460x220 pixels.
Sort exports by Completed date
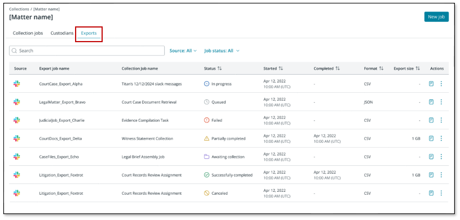click(337, 69)
